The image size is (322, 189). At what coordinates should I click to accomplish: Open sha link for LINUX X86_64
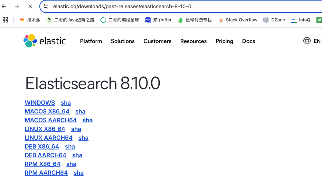pos(76,129)
